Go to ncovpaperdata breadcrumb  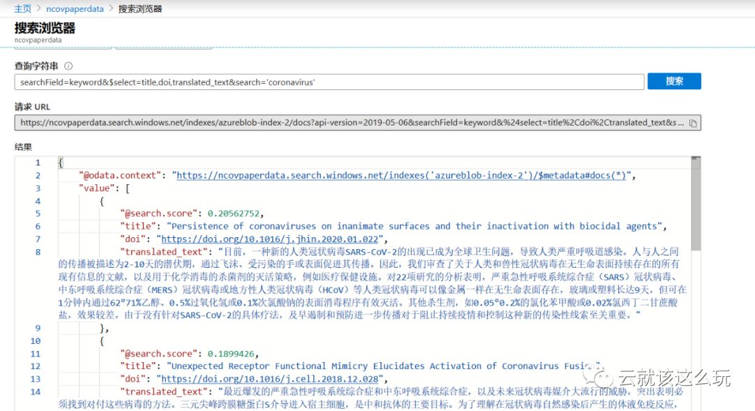75,8
